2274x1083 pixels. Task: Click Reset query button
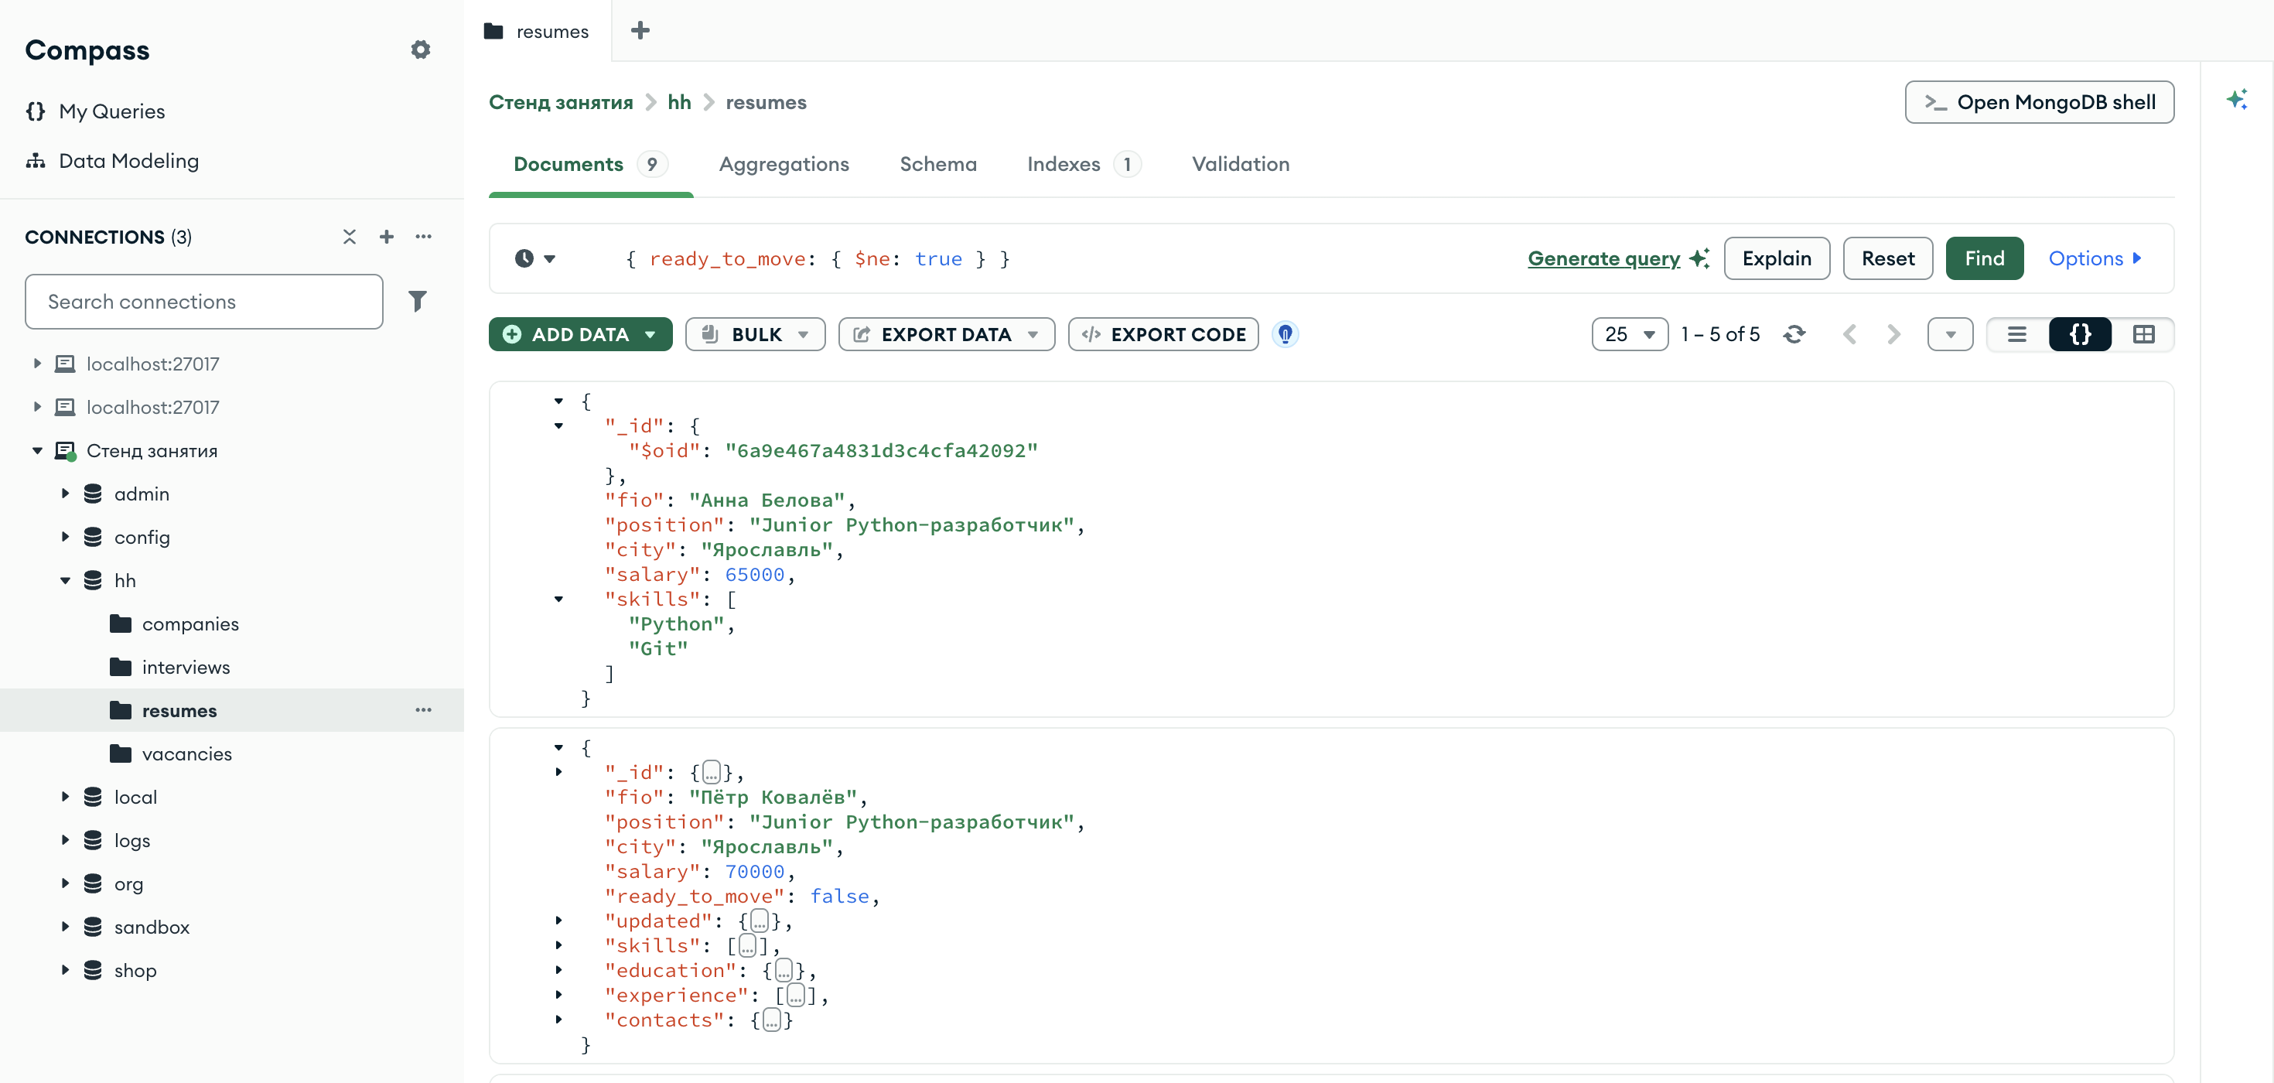click(x=1888, y=258)
